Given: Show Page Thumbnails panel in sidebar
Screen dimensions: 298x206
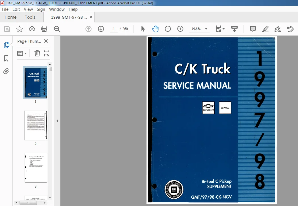Looking at the screenshot, I should (7, 45).
